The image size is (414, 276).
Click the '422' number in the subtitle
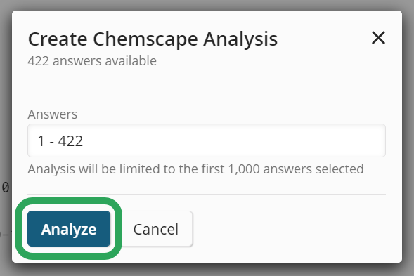pos(38,61)
